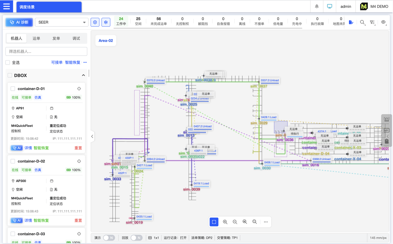The image size is (393, 244).
Task: Open the SEER dropdown selector
Action: [x=61, y=22]
